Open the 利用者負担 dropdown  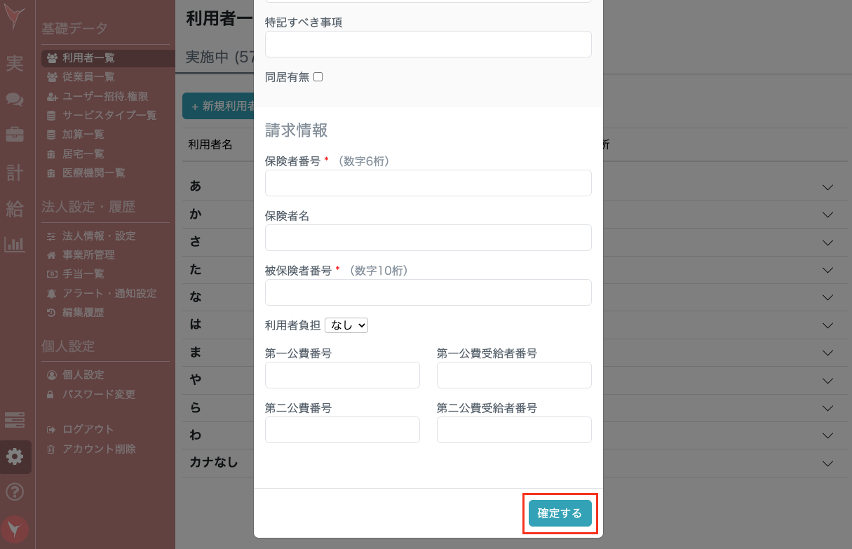346,325
